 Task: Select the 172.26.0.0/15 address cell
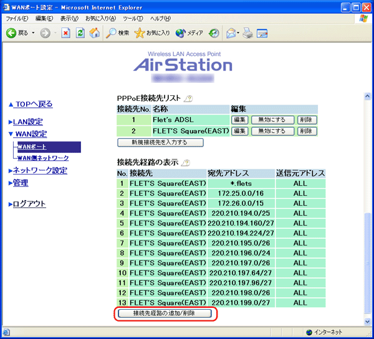(241, 203)
